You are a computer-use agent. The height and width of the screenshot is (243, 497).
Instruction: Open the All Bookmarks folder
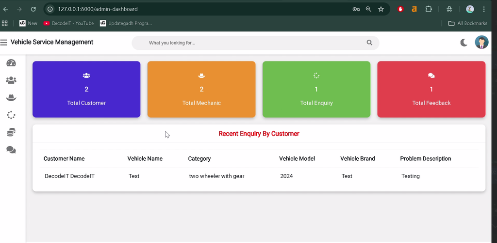(x=467, y=23)
